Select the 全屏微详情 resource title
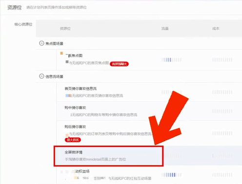Image resolution: width=242 pixels, height=184 pixels. point(73,152)
